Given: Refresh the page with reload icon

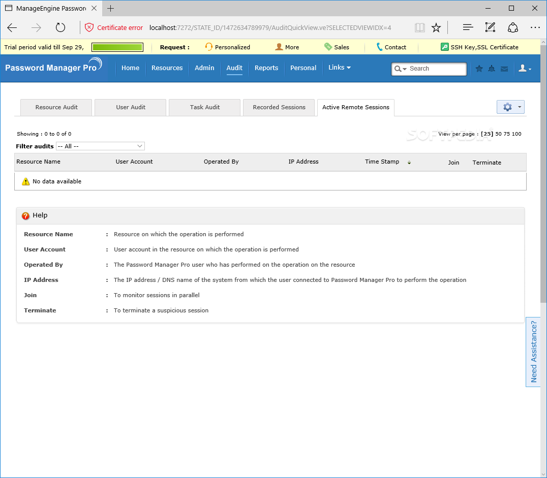Looking at the screenshot, I should pyautogui.click(x=60, y=27).
